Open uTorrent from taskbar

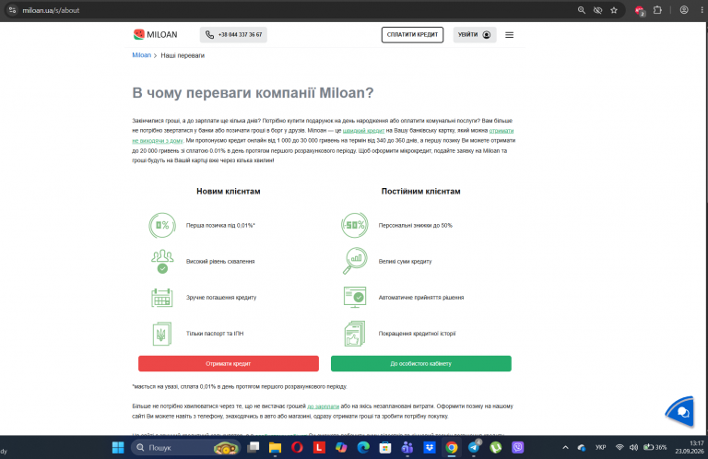pos(496,447)
